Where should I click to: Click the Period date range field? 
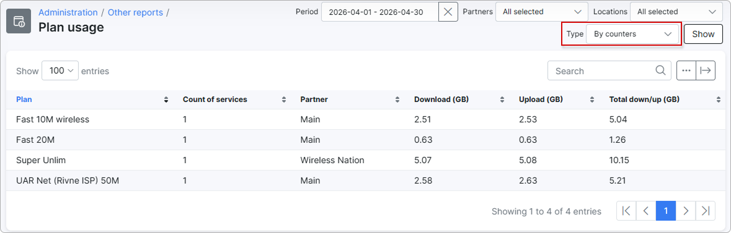coord(380,12)
